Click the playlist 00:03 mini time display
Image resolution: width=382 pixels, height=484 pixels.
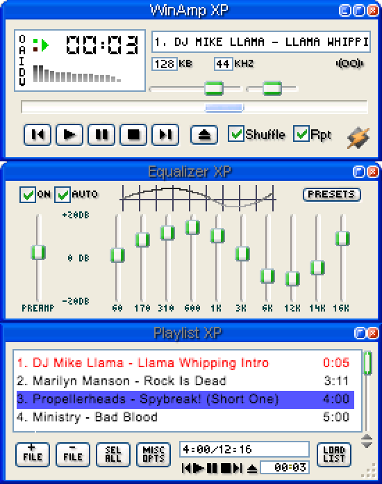(285, 467)
